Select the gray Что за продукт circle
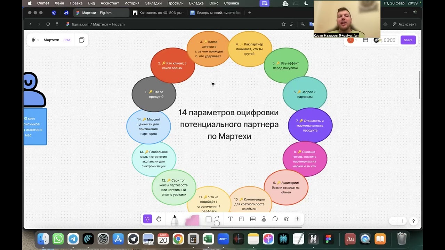The image size is (445, 250). [x=154, y=94]
